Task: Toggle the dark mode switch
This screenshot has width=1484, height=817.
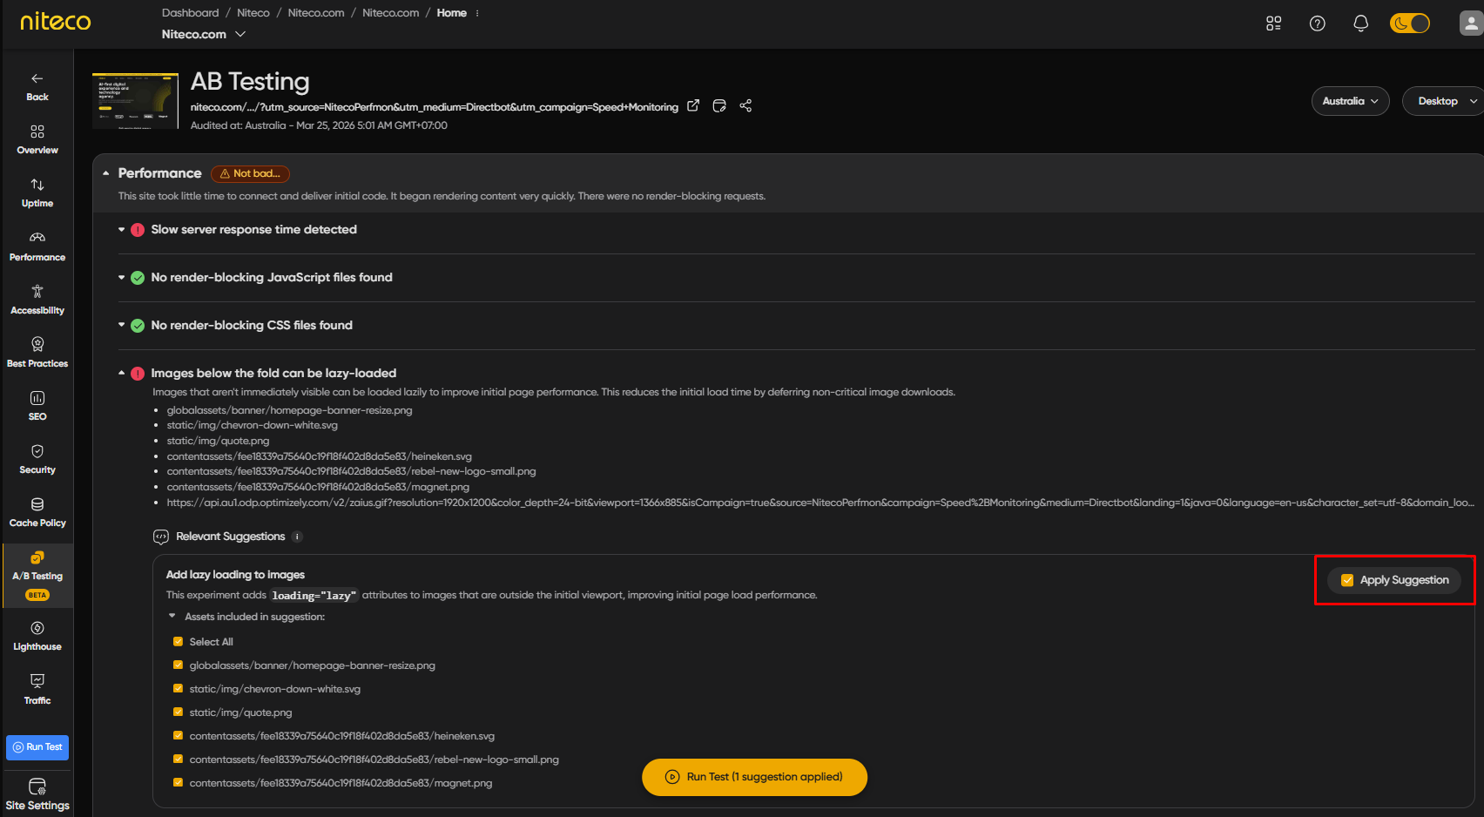Action: (x=1410, y=24)
